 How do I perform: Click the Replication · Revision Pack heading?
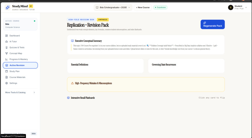coord(88,25)
